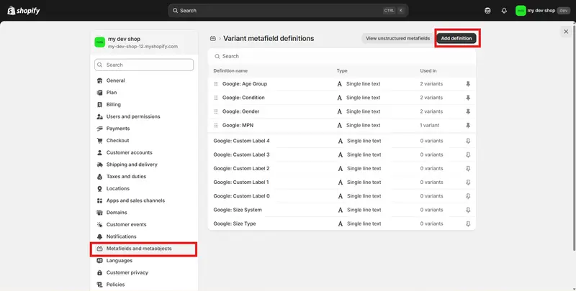
Task: Pin the Google: Custom Label 0 definition
Action: (x=468, y=196)
